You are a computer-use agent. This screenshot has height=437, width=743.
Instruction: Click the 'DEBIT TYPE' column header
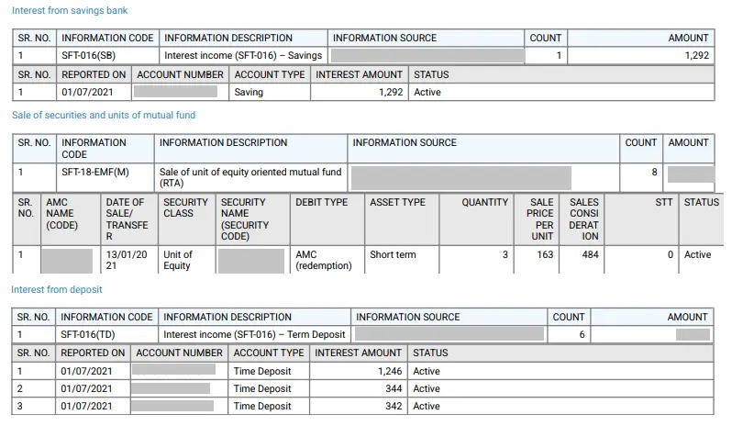pos(322,202)
